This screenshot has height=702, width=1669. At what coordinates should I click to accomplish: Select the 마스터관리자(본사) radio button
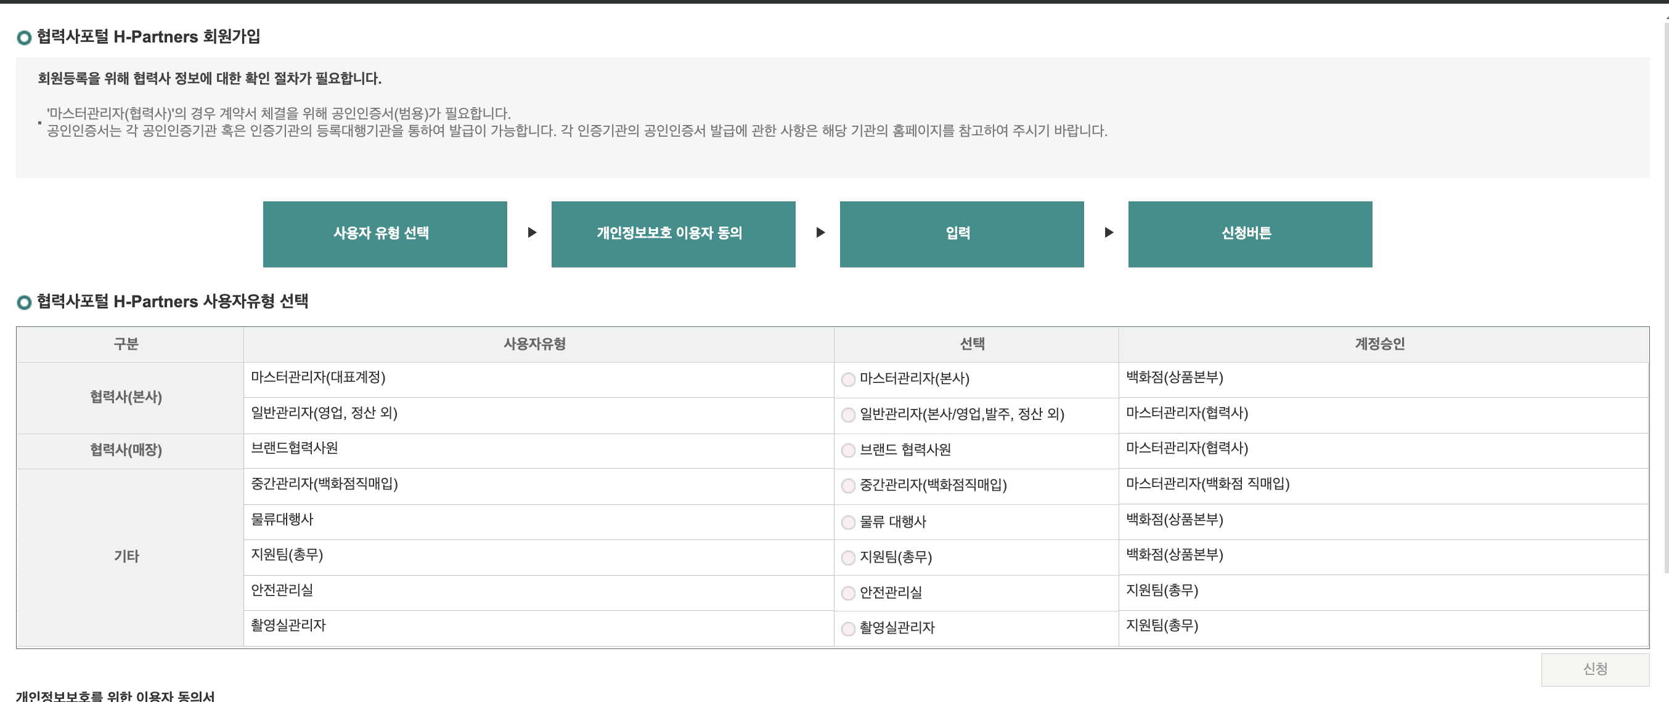(x=847, y=380)
